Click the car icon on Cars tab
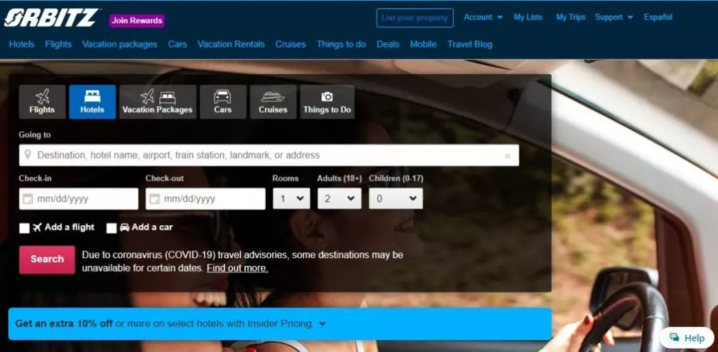 [222, 97]
